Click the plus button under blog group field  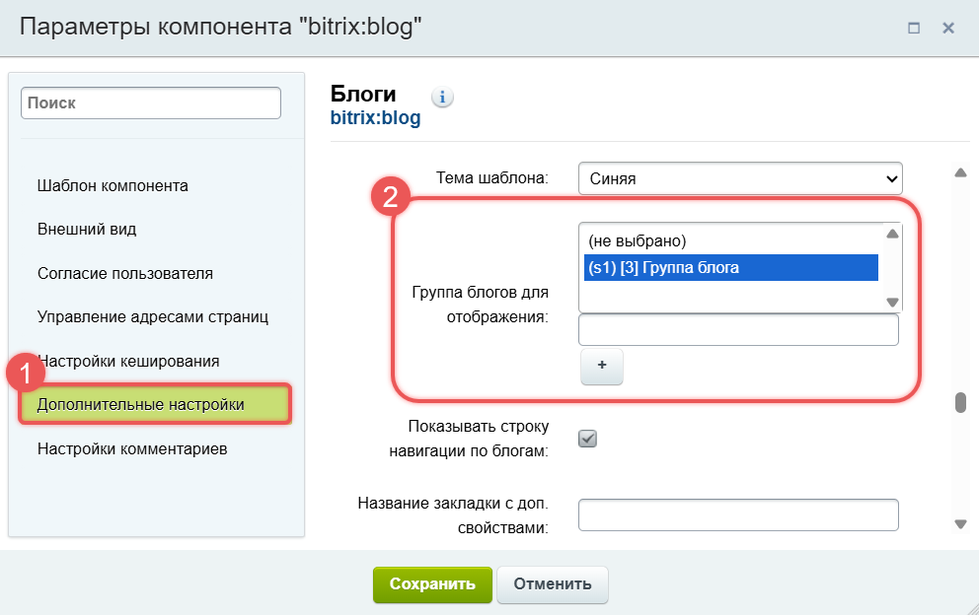click(602, 366)
